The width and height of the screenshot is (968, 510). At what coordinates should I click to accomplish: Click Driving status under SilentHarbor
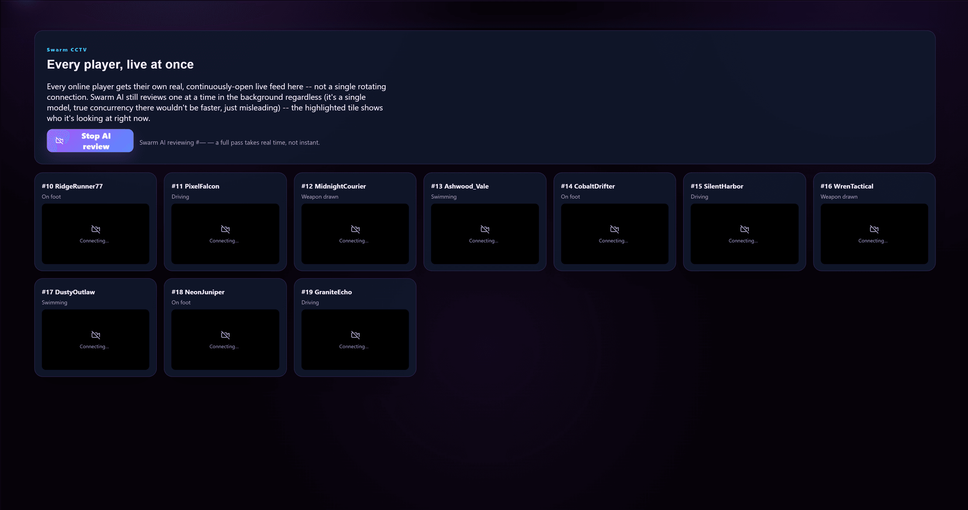[x=700, y=197]
